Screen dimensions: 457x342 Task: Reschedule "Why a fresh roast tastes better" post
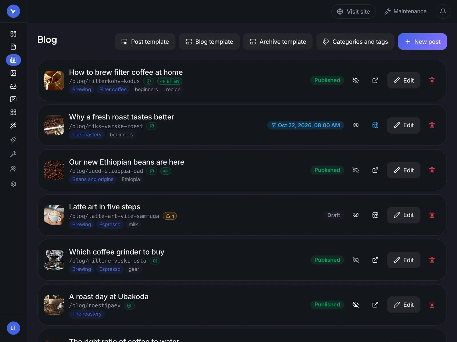pyautogui.click(x=375, y=125)
